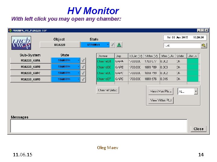Image resolution: width=217 pixels, height=162 pixels.
Task: Click the Channel column header
Action: coord(105,56)
